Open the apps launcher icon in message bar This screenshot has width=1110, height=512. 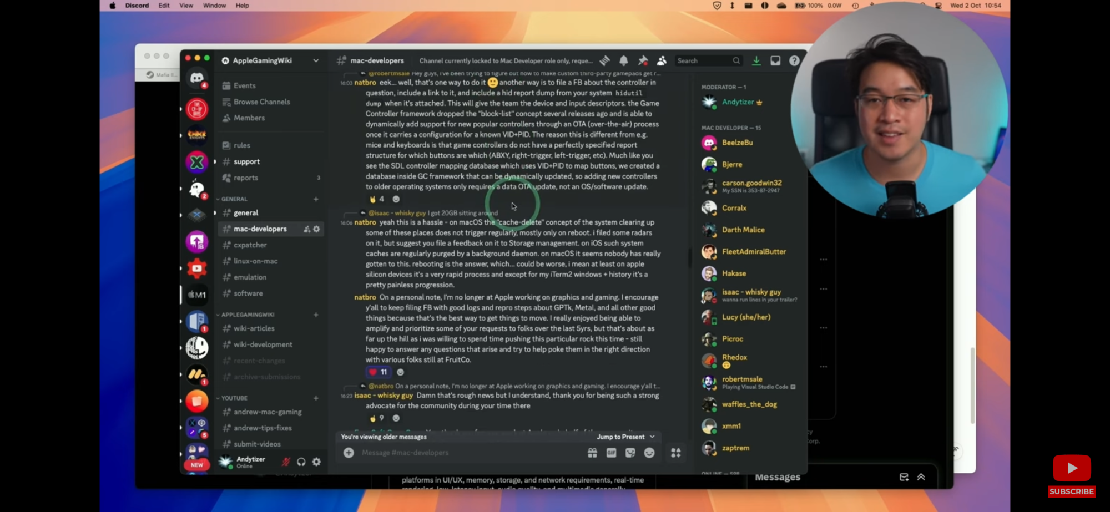[675, 453]
